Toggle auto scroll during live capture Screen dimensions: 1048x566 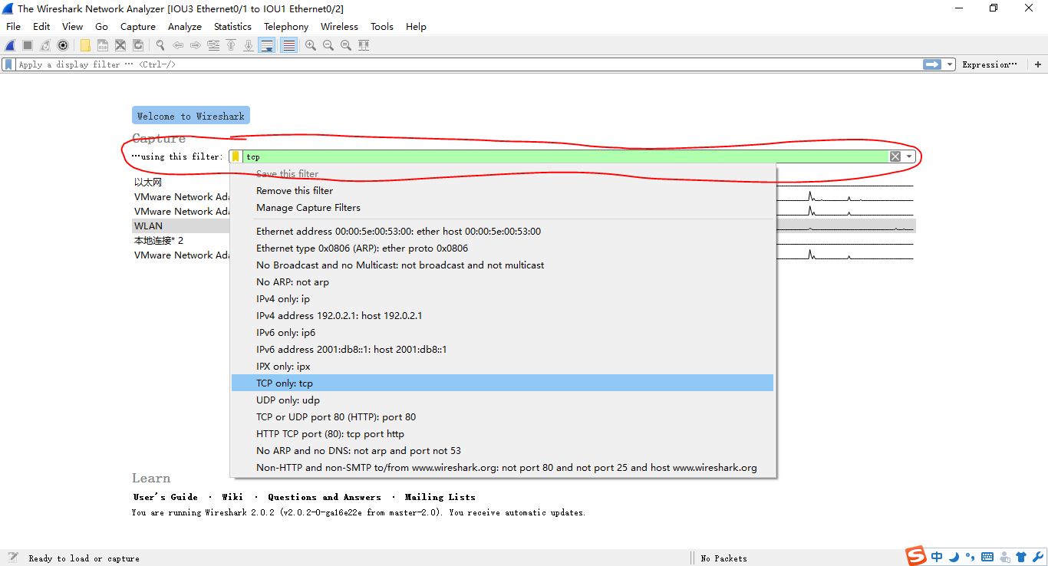click(x=267, y=45)
